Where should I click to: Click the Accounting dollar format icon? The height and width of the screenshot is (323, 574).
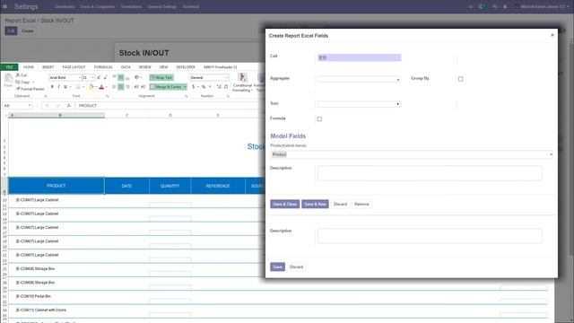(194, 87)
